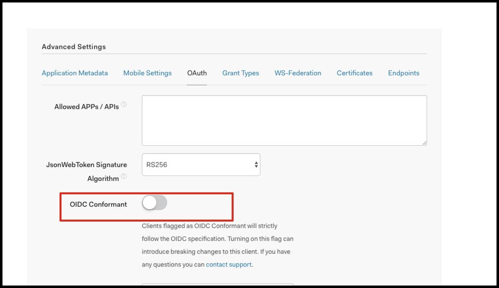499x288 pixels.
Task: Click the Advanced Settings heading
Action: 73,47
